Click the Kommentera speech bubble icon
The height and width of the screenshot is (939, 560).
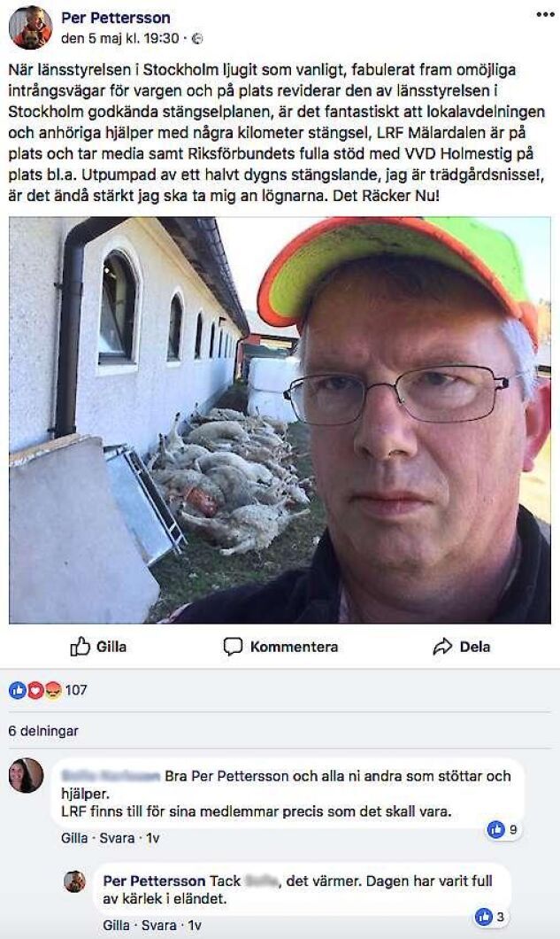(233, 647)
